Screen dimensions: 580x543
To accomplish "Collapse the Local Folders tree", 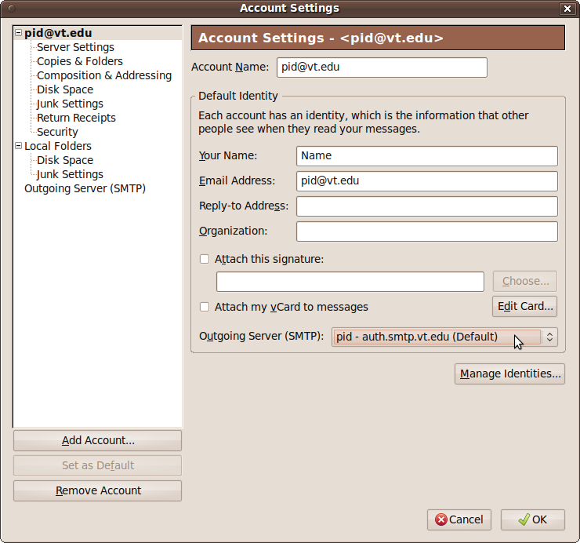I will pos(18,146).
